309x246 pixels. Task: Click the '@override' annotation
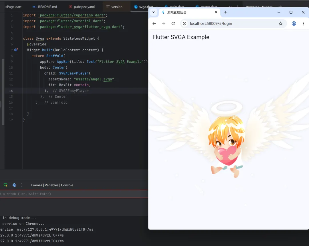click(x=37, y=44)
